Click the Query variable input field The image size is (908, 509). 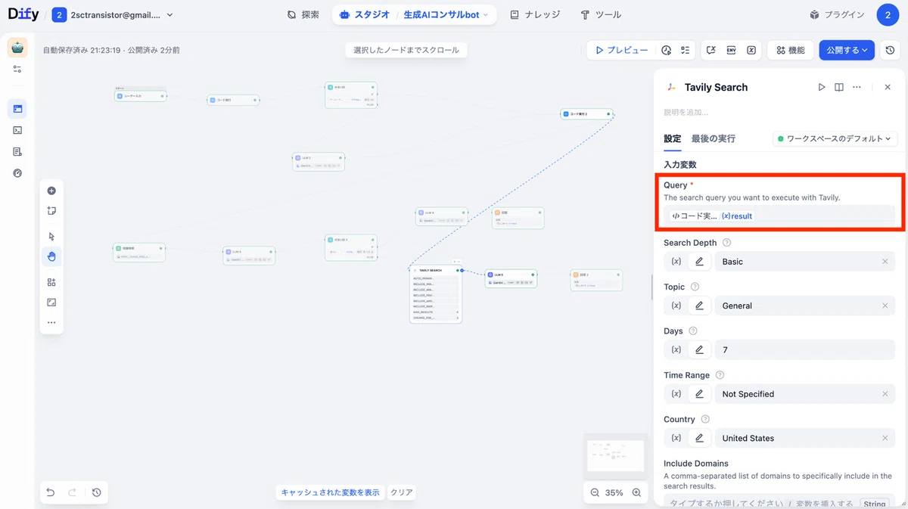tap(779, 216)
